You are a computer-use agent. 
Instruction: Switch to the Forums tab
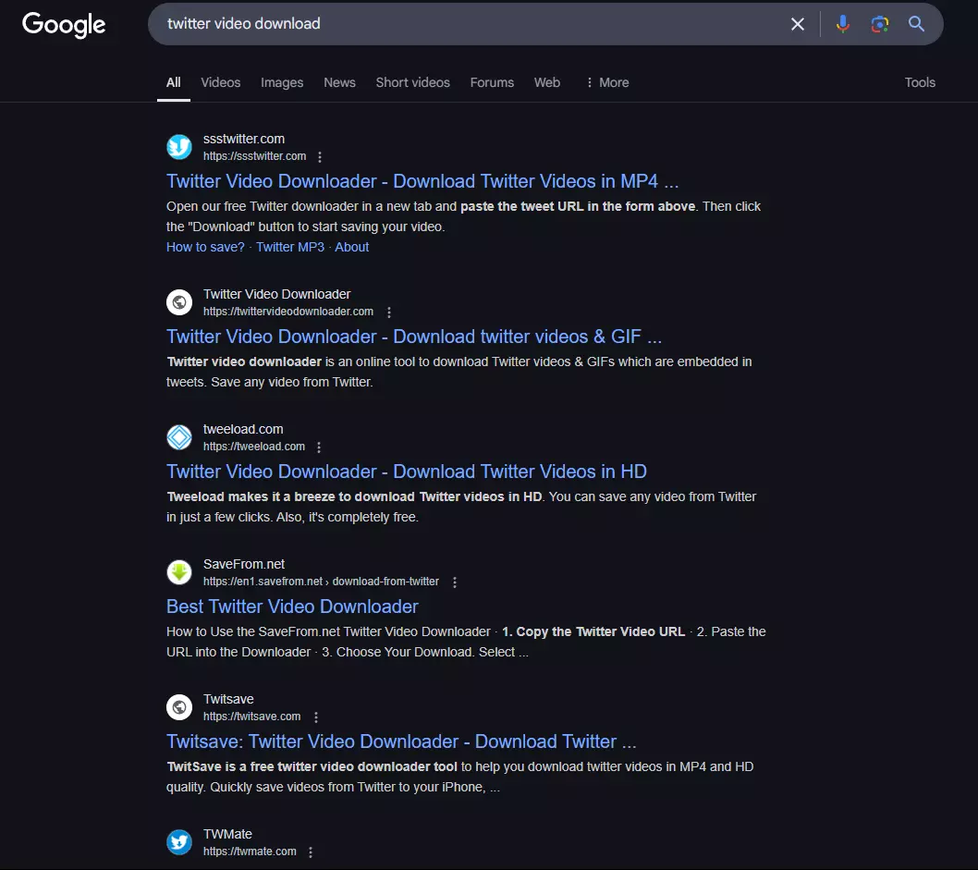coord(492,82)
